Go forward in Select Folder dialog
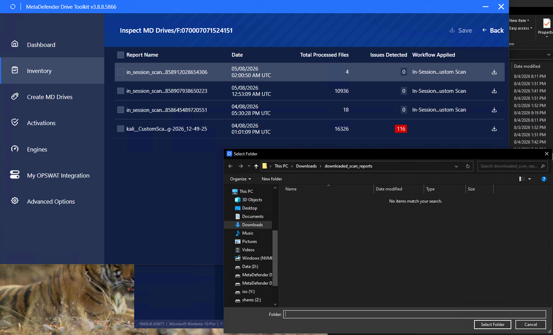553x335 pixels. pos(241,166)
